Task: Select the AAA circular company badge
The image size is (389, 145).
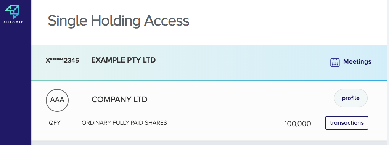Action: (x=57, y=100)
